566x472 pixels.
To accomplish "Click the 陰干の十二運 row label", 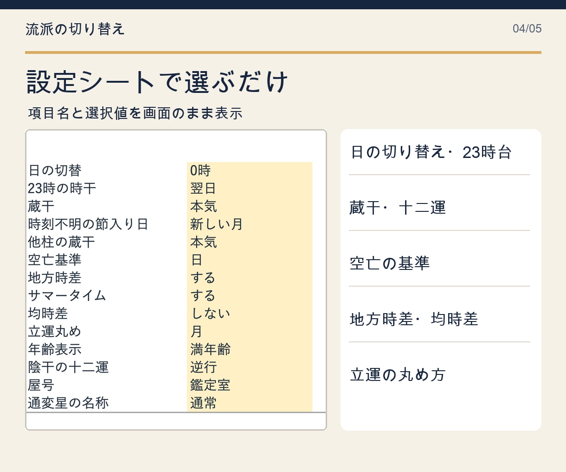I will click(x=68, y=367).
